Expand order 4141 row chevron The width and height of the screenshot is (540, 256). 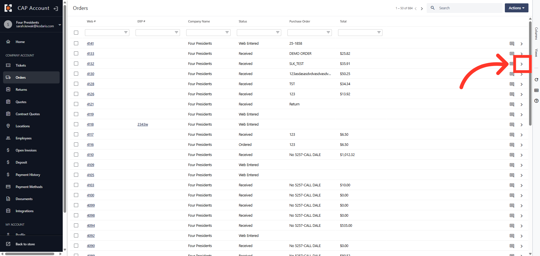(x=521, y=44)
